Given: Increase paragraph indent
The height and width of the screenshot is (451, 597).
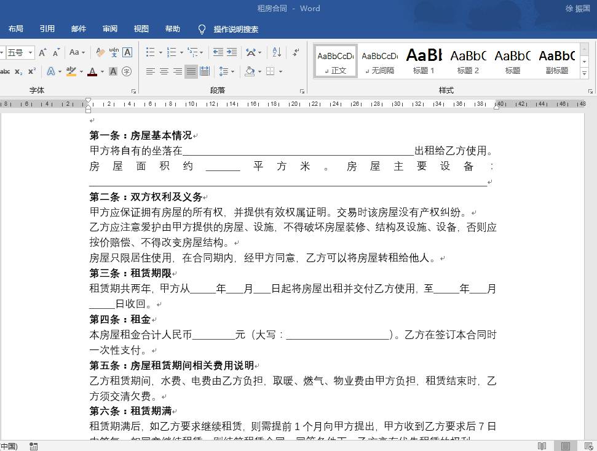Looking at the screenshot, I should click(x=232, y=52).
